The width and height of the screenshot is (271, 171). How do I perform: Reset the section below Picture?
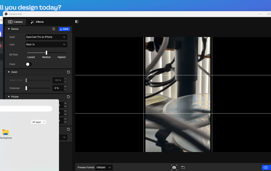[x=68, y=129]
